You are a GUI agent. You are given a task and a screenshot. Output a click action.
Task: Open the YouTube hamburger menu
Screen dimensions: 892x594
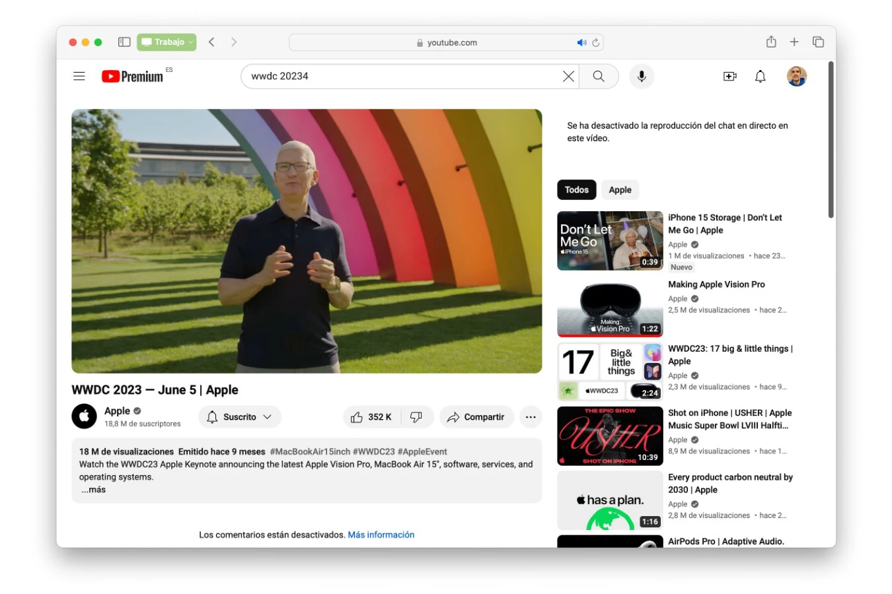click(x=79, y=77)
